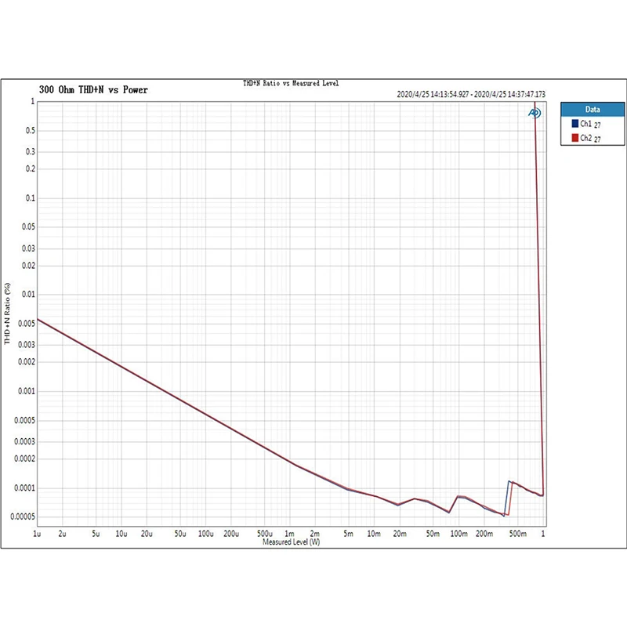
Task: Click the 1u x-axis tick label
Action: 37,534
